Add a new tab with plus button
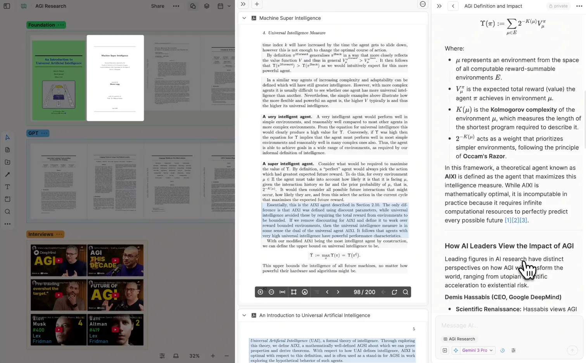586x363 pixels. (257, 4)
